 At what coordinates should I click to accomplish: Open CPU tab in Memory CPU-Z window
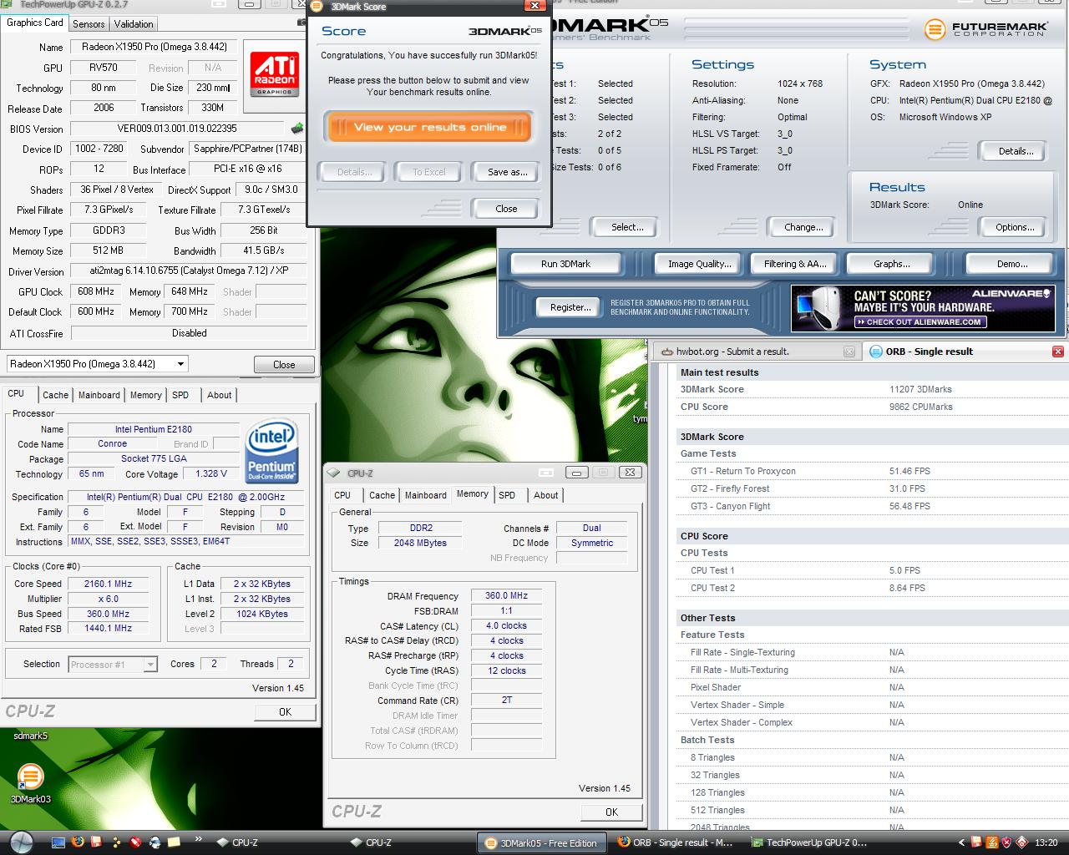[x=342, y=495]
